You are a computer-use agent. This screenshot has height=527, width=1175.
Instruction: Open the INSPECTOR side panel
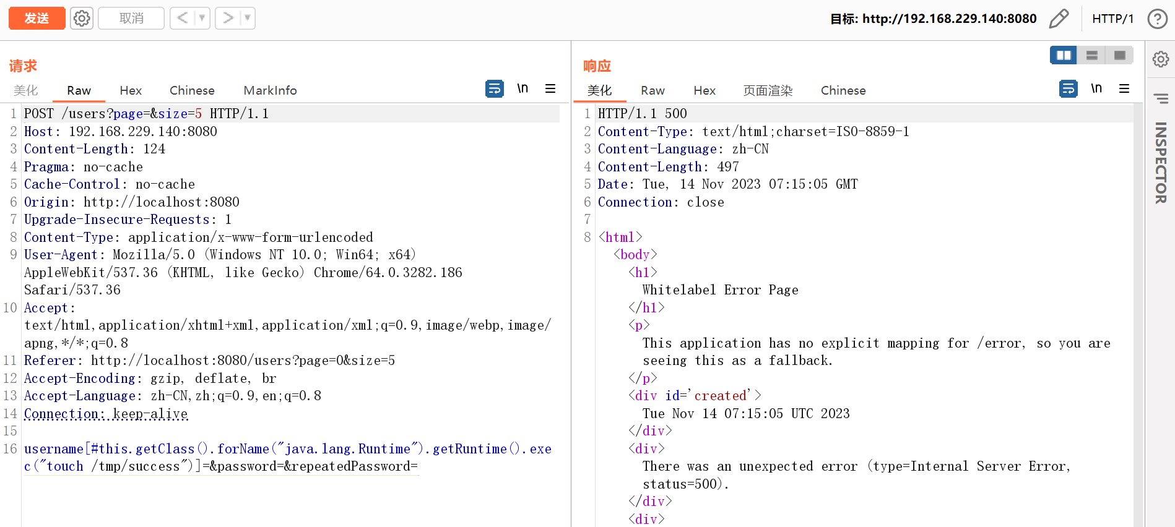[x=1161, y=163]
